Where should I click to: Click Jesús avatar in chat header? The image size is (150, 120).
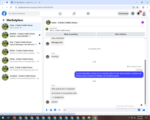point(48,22)
